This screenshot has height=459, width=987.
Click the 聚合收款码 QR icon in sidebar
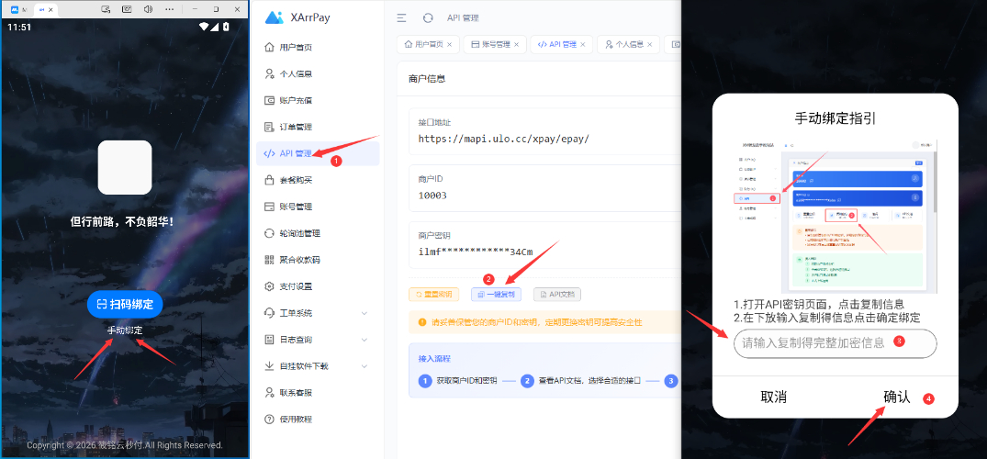click(269, 260)
